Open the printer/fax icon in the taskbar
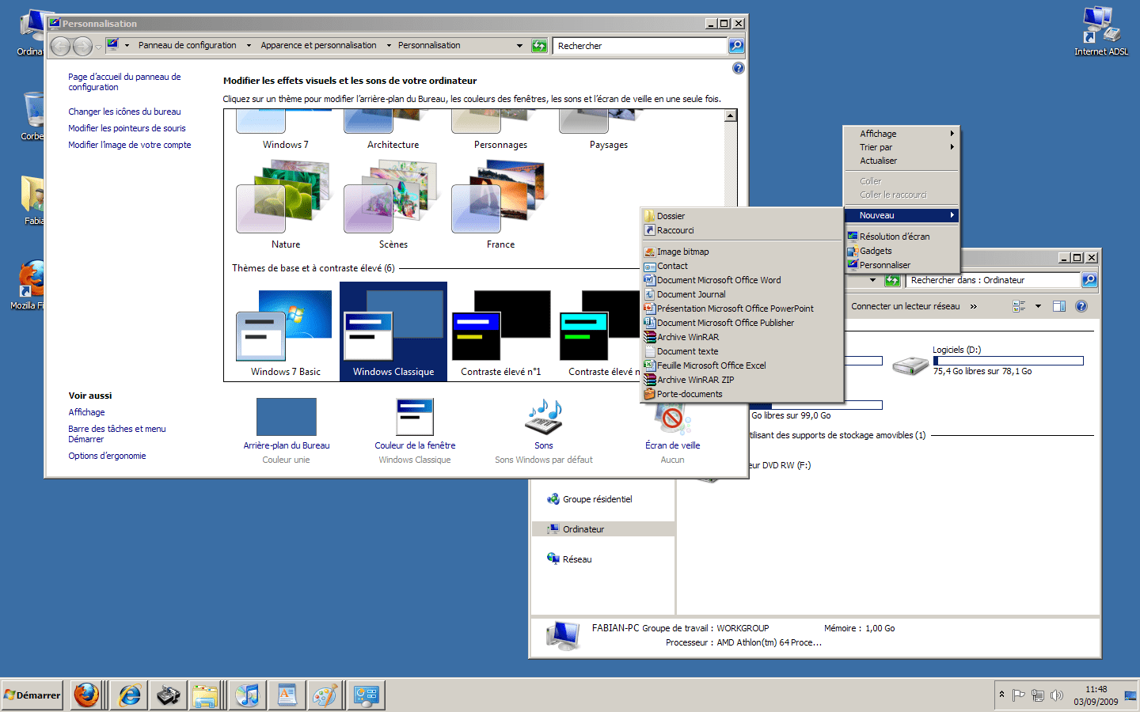This screenshot has width=1140, height=712. (167, 695)
